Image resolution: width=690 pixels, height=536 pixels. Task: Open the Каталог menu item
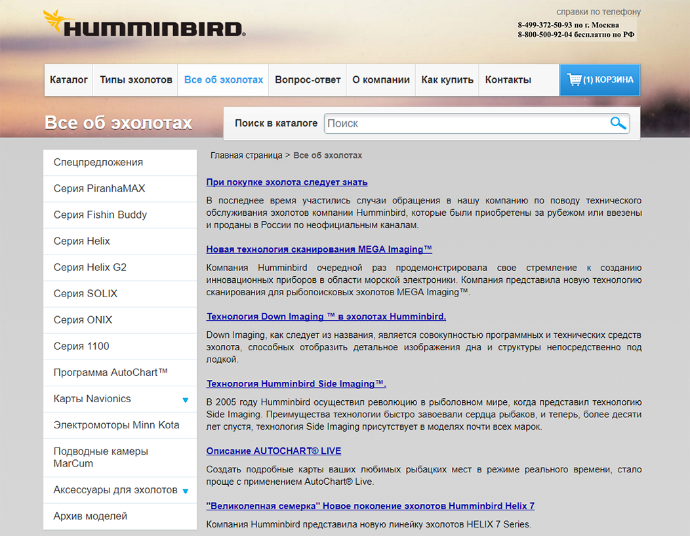[x=69, y=79]
